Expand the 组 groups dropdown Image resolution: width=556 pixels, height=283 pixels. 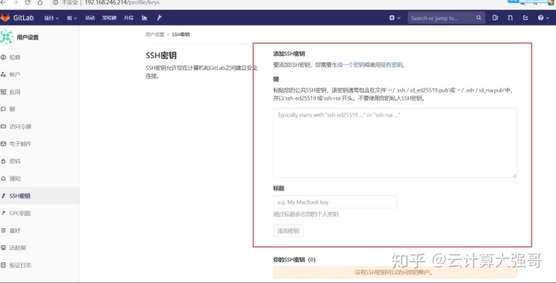pos(72,18)
